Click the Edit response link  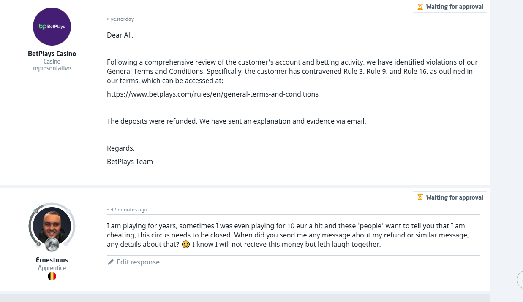pos(138,262)
